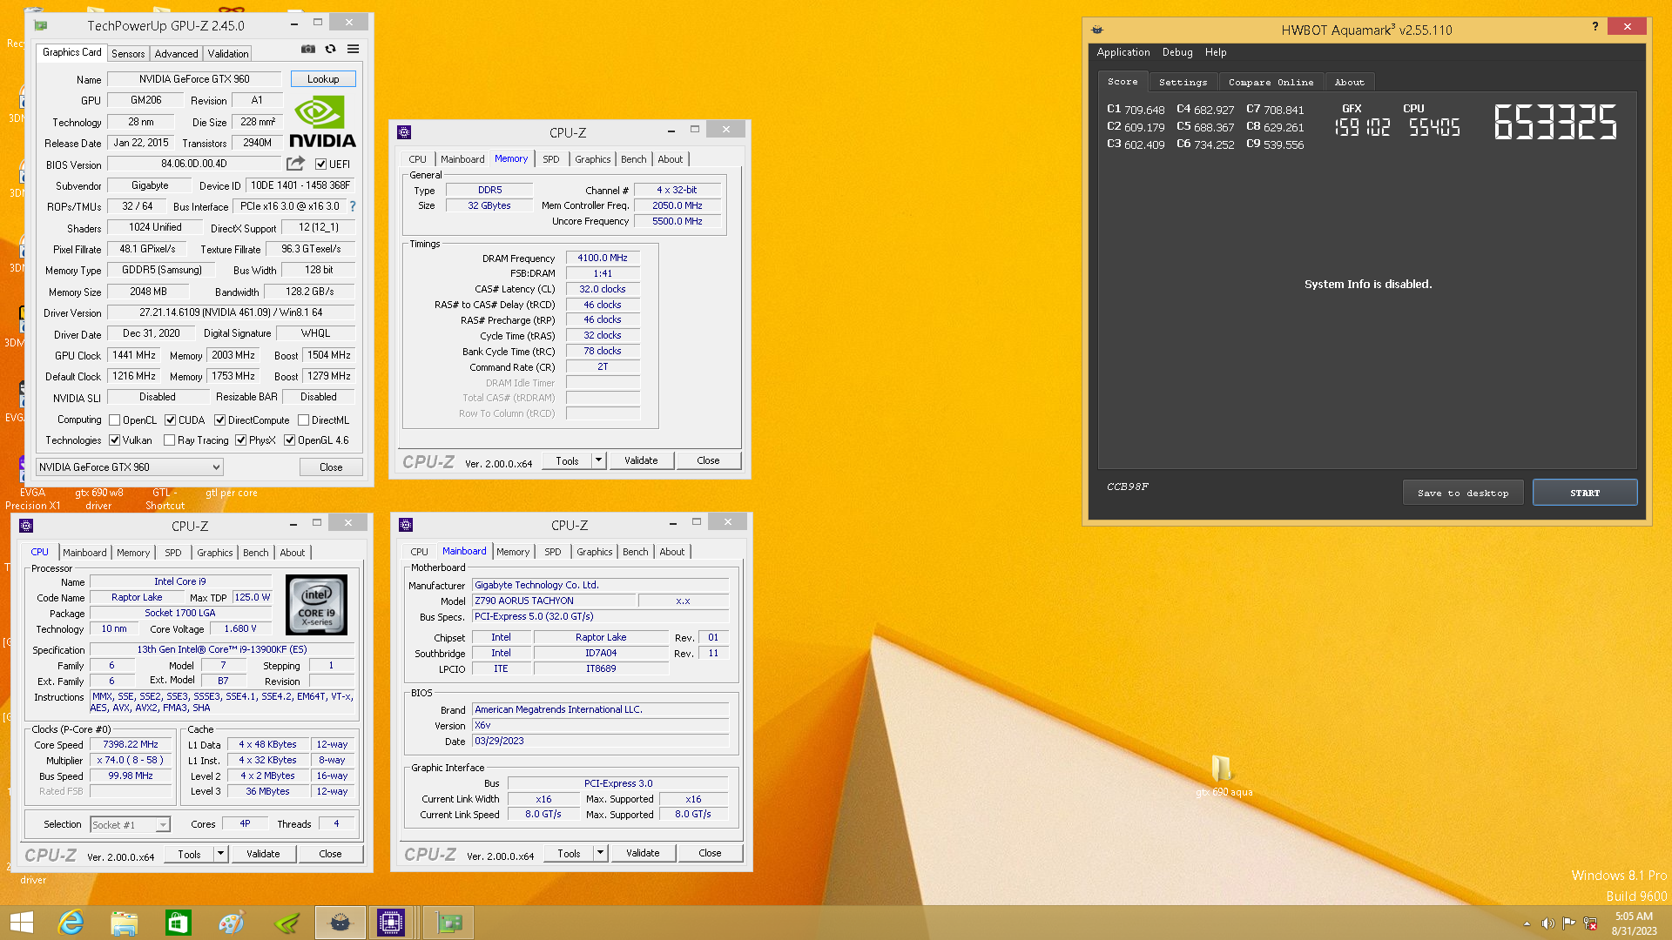Image resolution: width=1672 pixels, height=940 pixels.
Task: Open the Advanced tab in GPU-Z
Action: (x=177, y=54)
